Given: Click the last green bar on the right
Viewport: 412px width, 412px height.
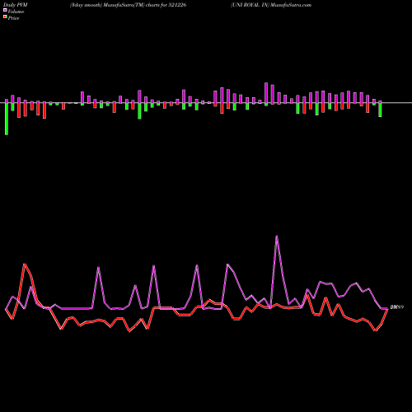Looking at the screenshot, I should 380,110.
